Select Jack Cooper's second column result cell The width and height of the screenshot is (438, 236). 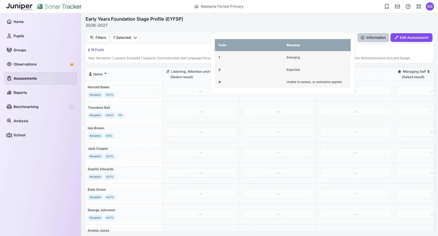[278, 153]
